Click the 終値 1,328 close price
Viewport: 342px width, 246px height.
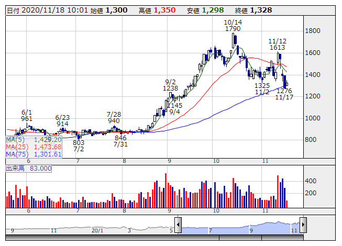(253, 10)
